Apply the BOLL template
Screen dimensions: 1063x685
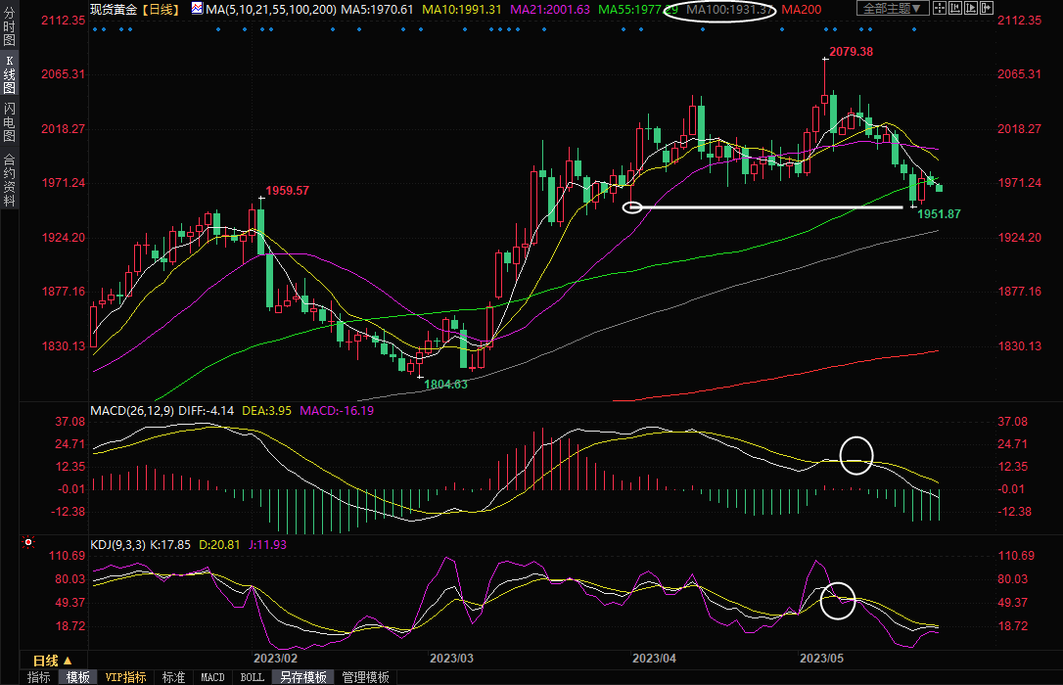pyautogui.click(x=252, y=677)
